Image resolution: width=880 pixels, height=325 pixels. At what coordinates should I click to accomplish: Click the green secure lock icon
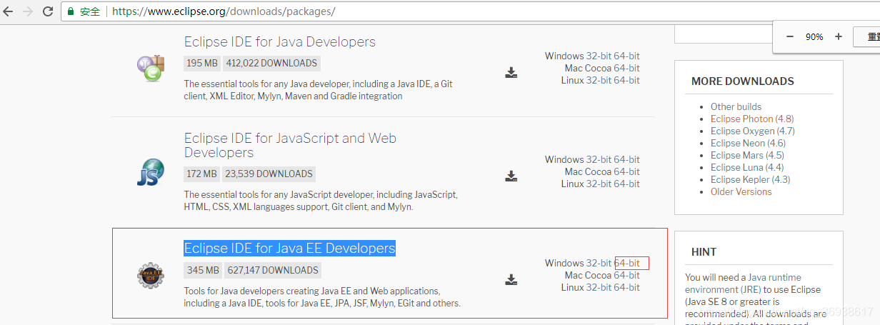[71, 12]
